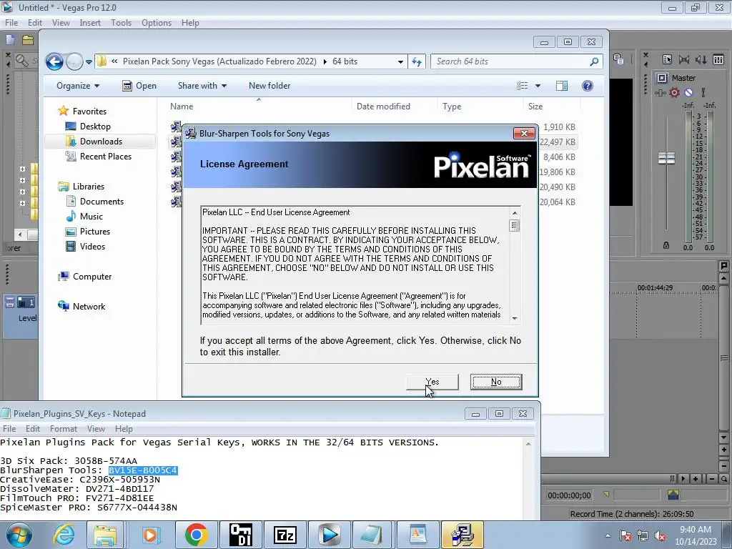Expand second folder in Vegas explorer tree
The width and height of the screenshot is (732, 549).
pos(22,180)
